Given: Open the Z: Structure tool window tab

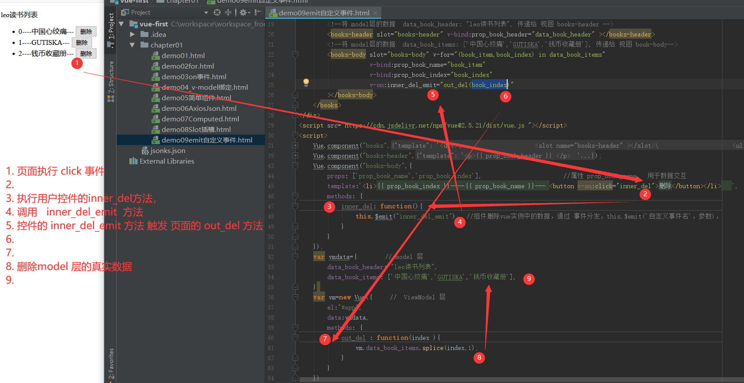Looking at the screenshot, I should [x=111, y=77].
